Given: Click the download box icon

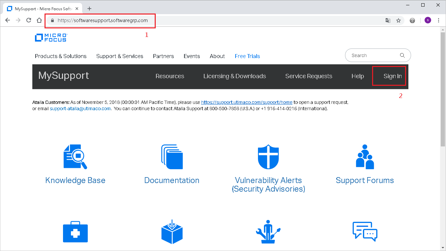Looking at the screenshot, I should 172,232.
